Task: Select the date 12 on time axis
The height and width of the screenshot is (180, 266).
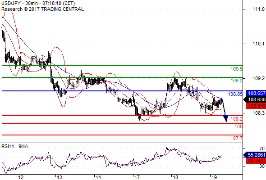Action: [21, 177]
